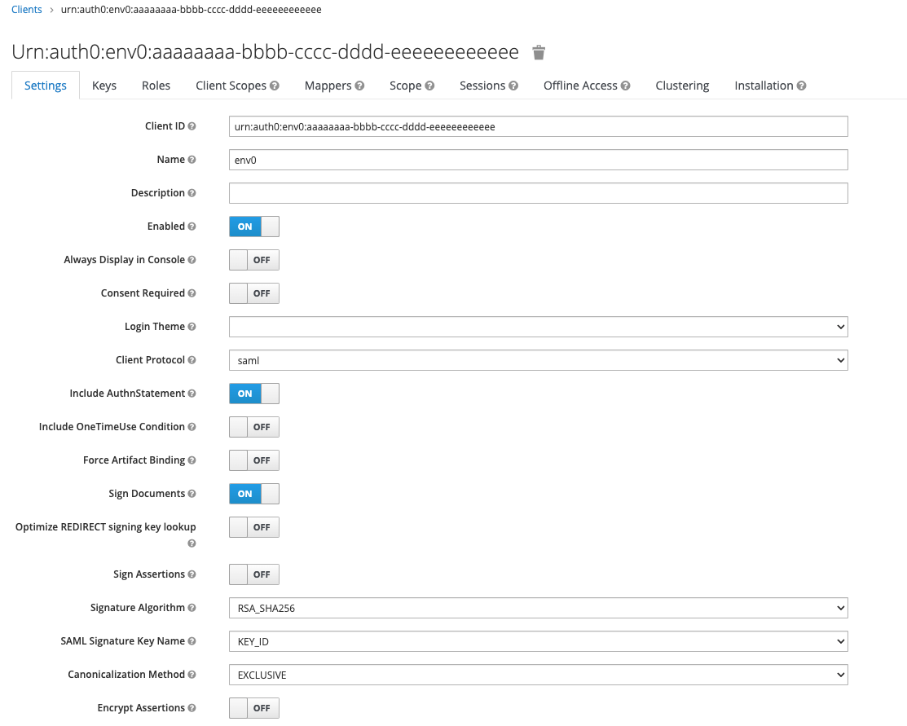Screen dimensions: 907x726
Task: Show help for Client Protocol
Action: [x=192, y=360]
